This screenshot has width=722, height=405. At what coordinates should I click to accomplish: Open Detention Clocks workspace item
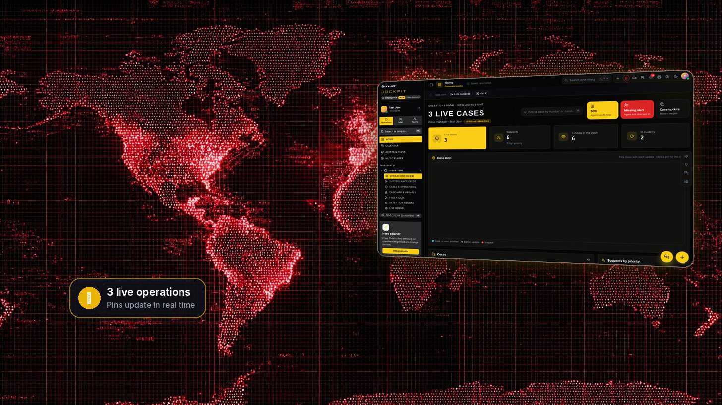click(x=403, y=203)
